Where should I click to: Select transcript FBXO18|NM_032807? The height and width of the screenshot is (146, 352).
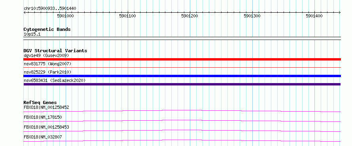click(43, 137)
